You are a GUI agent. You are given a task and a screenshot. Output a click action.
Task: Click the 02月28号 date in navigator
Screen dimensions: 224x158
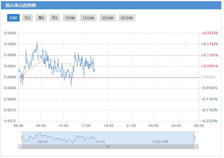click(x=160, y=141)
